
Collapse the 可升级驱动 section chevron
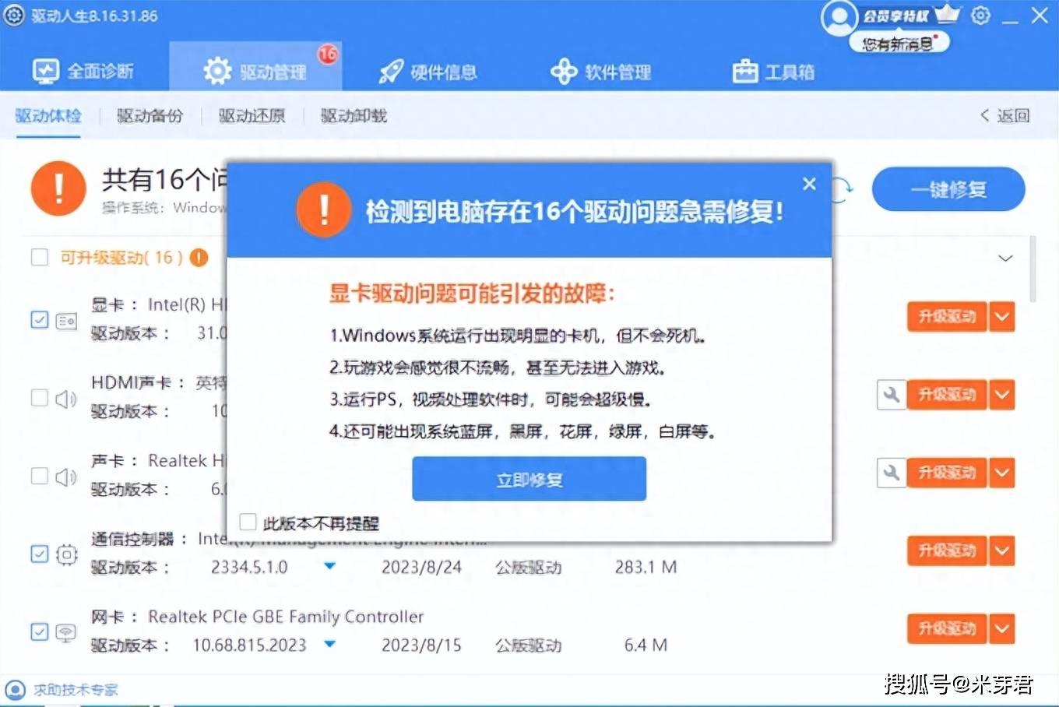point(1005,258)
